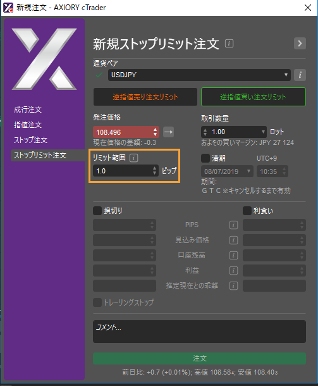Click the green 注文 submit button
Screen dimensions: 318x386
pyautogui.click(x=199, y=358)
